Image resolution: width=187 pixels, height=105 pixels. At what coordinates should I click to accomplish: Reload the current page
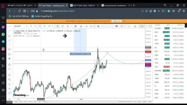point(20,11)
